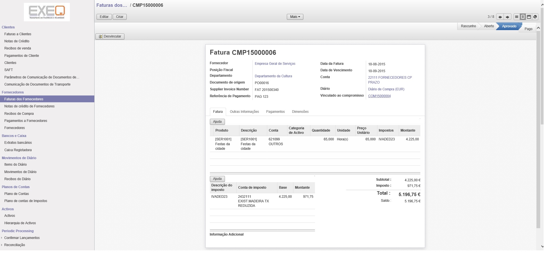545x262 pixels.
Task: Click IVADED23 in invoice line Impostos
Action: (387, 139)
